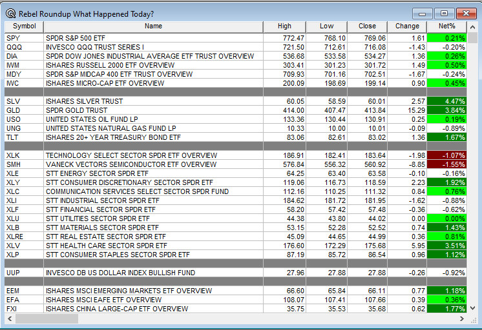
Task: Click the vertical scrollbar down arrow
Action: (x=472, y=308)
